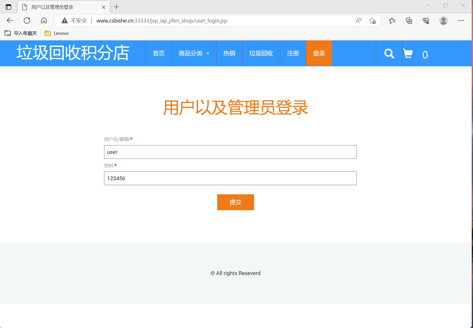Open the 商品分类 dropdown menu

coord(194,53)
